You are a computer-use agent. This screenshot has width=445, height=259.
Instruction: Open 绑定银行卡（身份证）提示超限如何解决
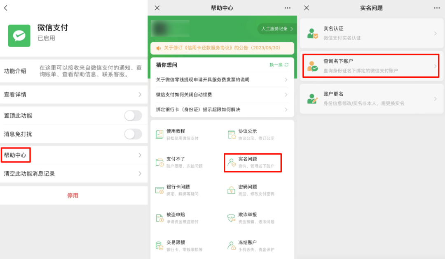[222, 109]
